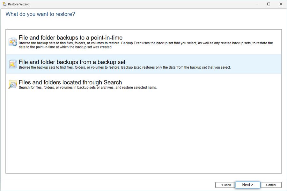The image size is (287, 191).
Task: Click the Search folder magnifier icon
Action: click(x=13, y=84)
